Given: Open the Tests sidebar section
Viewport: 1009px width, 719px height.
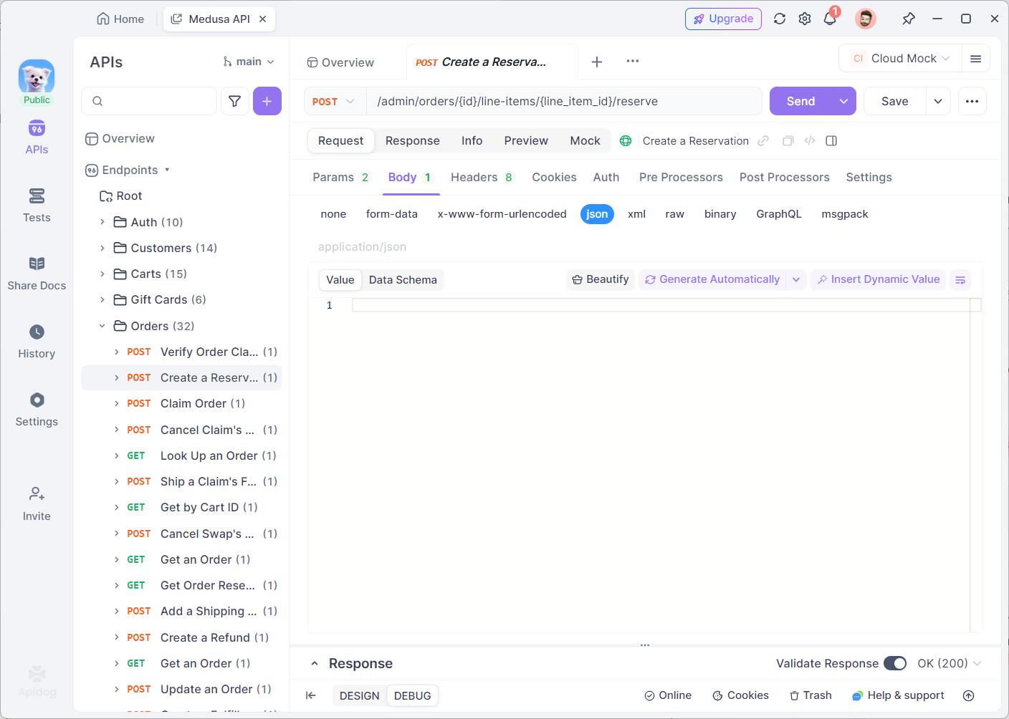Looking at the screenshot, I should [x=37, y=206].
